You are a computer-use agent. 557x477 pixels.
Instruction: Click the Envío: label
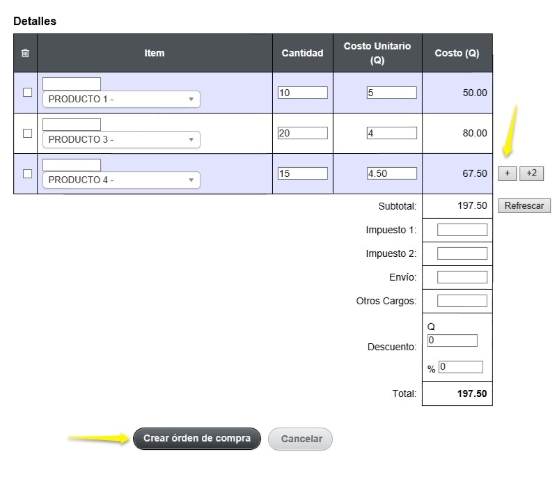403,277
